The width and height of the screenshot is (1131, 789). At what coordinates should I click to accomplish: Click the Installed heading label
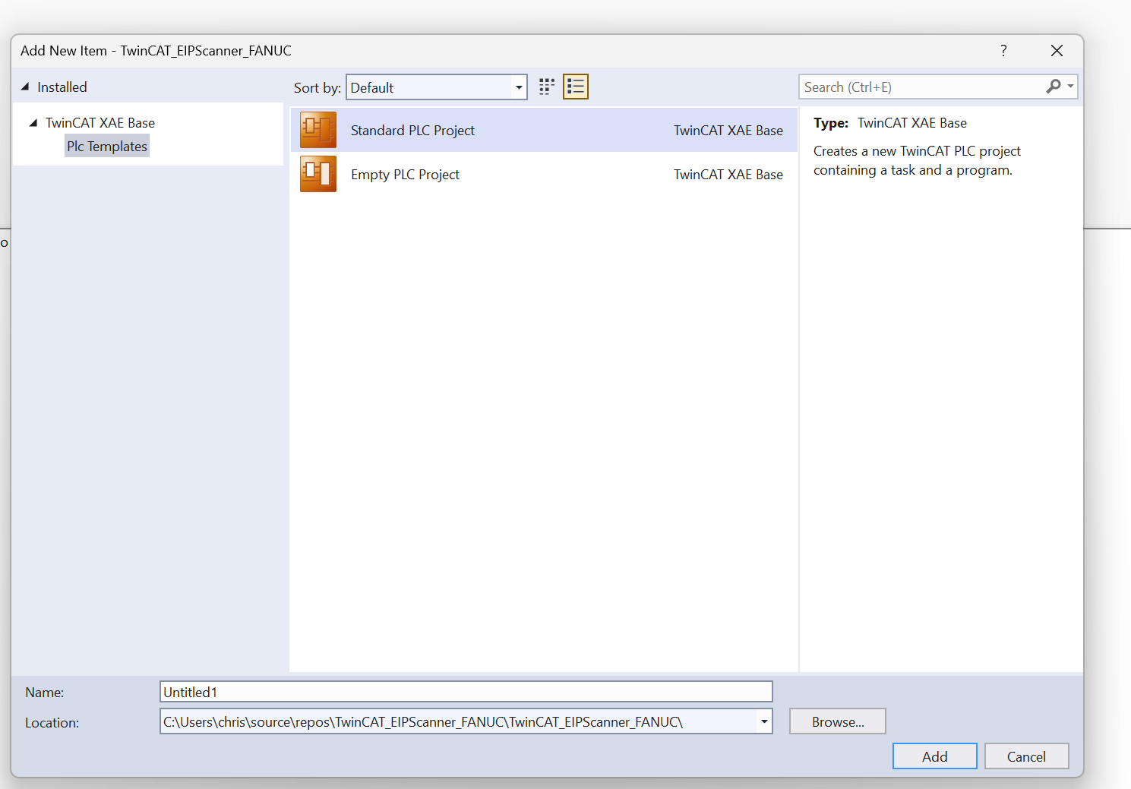point(62,87)
